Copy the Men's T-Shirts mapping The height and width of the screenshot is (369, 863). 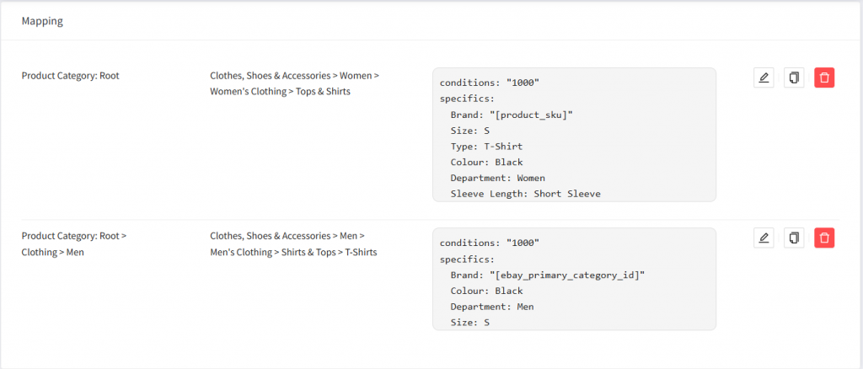coord(794,238)
